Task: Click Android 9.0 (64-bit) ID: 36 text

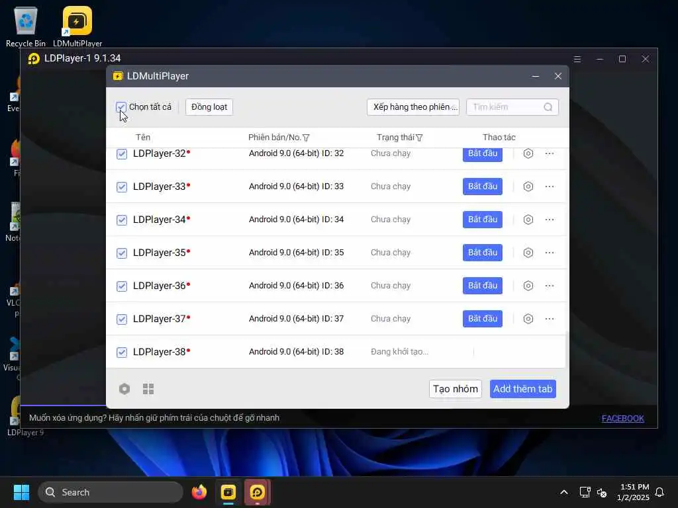Action: [296, 286]
